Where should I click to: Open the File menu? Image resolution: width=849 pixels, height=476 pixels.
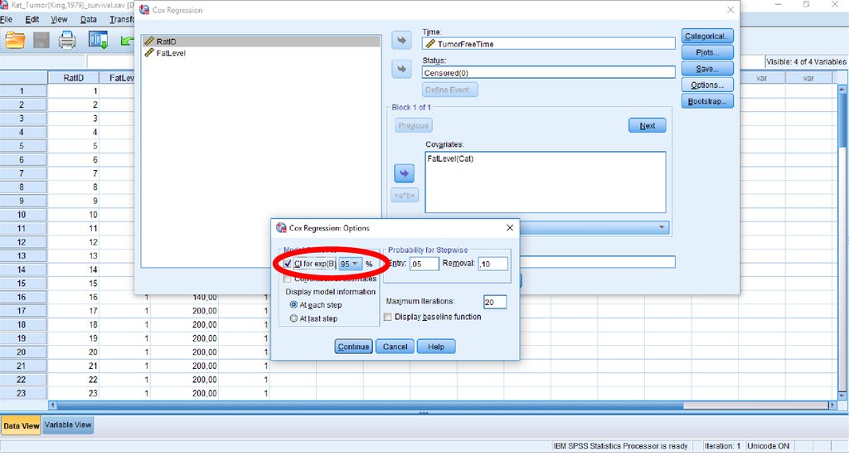(6, 20)
